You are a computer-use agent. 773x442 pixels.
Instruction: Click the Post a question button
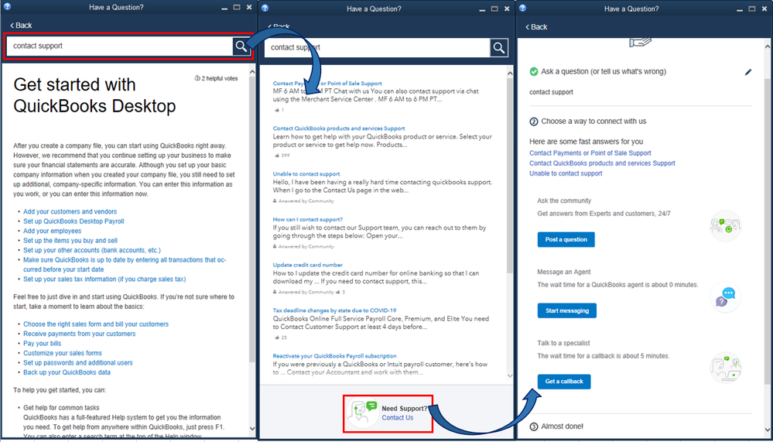pyautogui.click(x=566, y=240)
